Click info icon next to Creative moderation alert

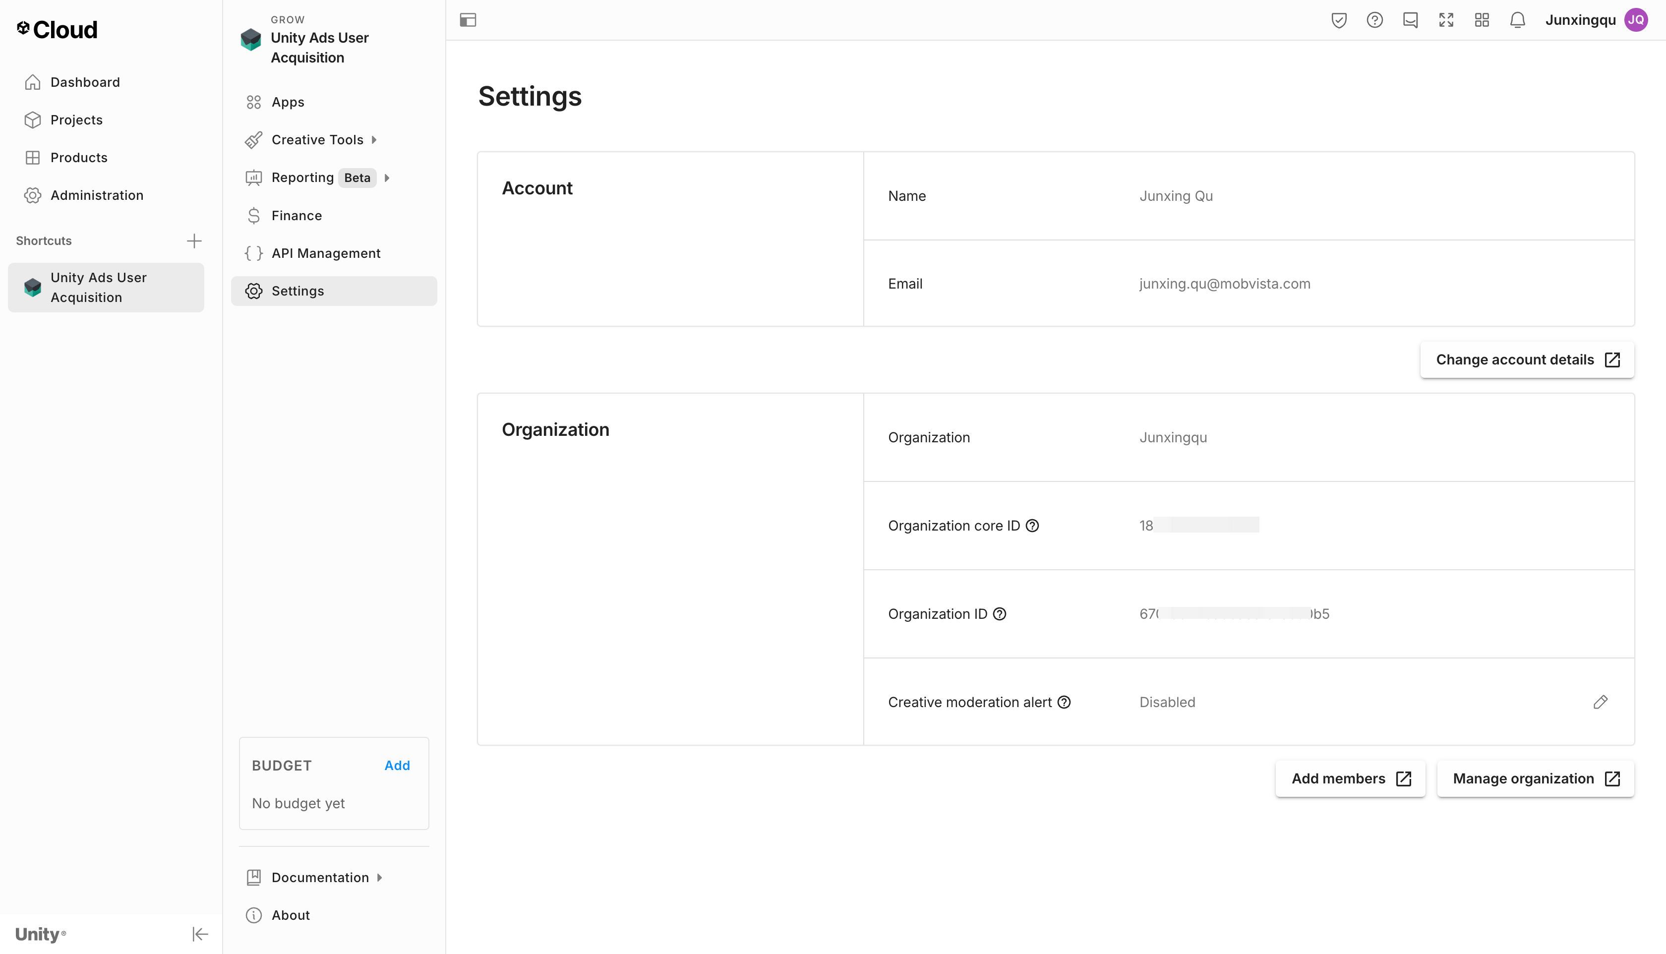[1064, 703]
